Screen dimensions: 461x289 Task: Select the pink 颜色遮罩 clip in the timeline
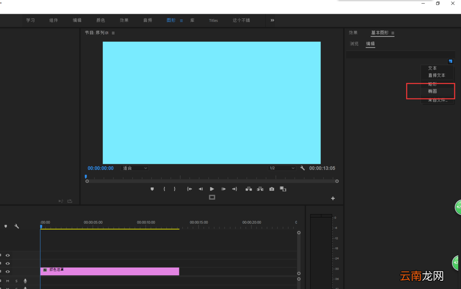110,272
